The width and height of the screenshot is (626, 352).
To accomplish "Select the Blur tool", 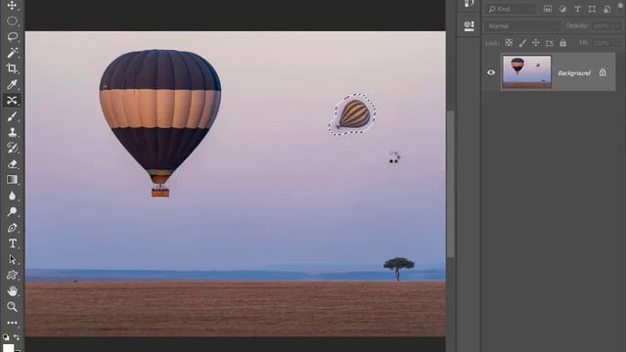I will pos(12,196).
